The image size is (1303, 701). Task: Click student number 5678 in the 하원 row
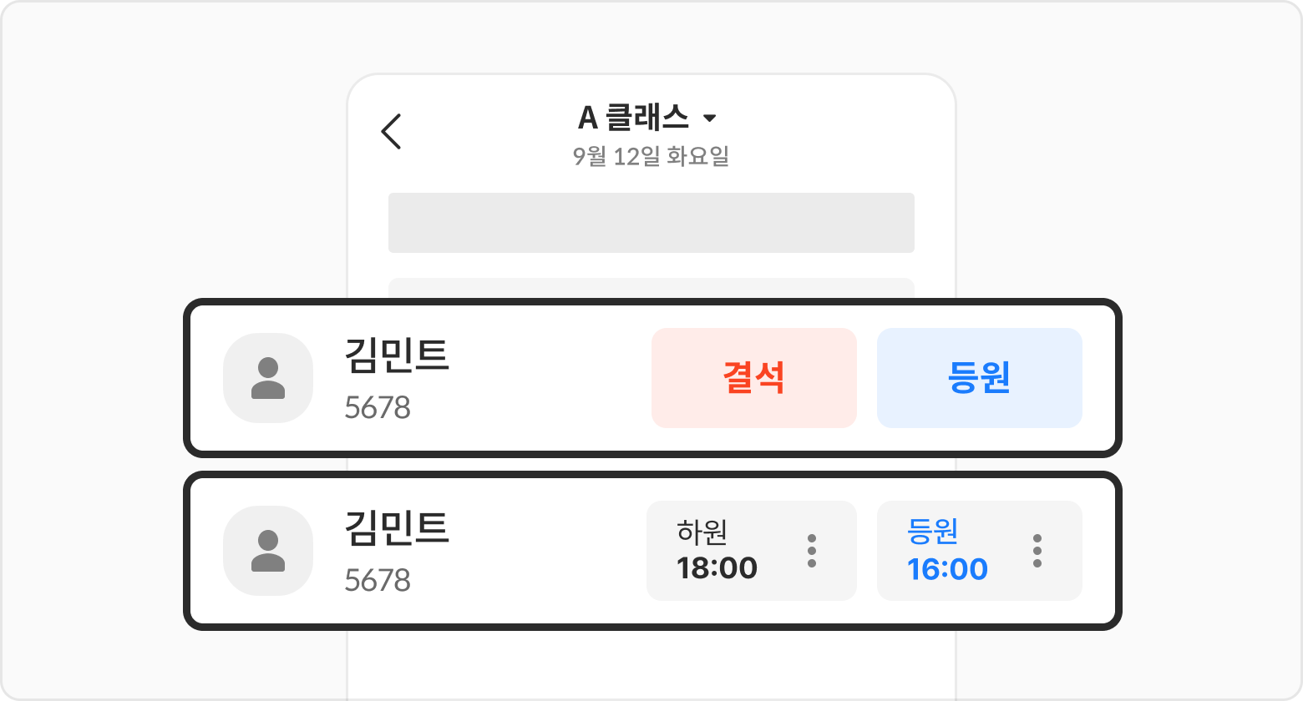(378, 581)
